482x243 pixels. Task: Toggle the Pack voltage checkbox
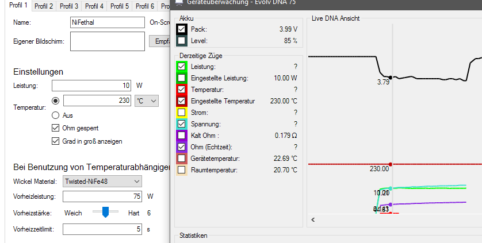click(x=182, y=29)
